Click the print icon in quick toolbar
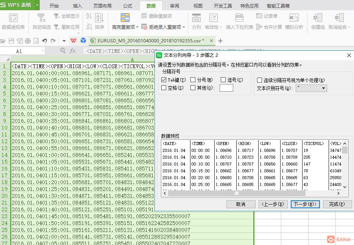354x245 pixels. (x=28, y=41)
